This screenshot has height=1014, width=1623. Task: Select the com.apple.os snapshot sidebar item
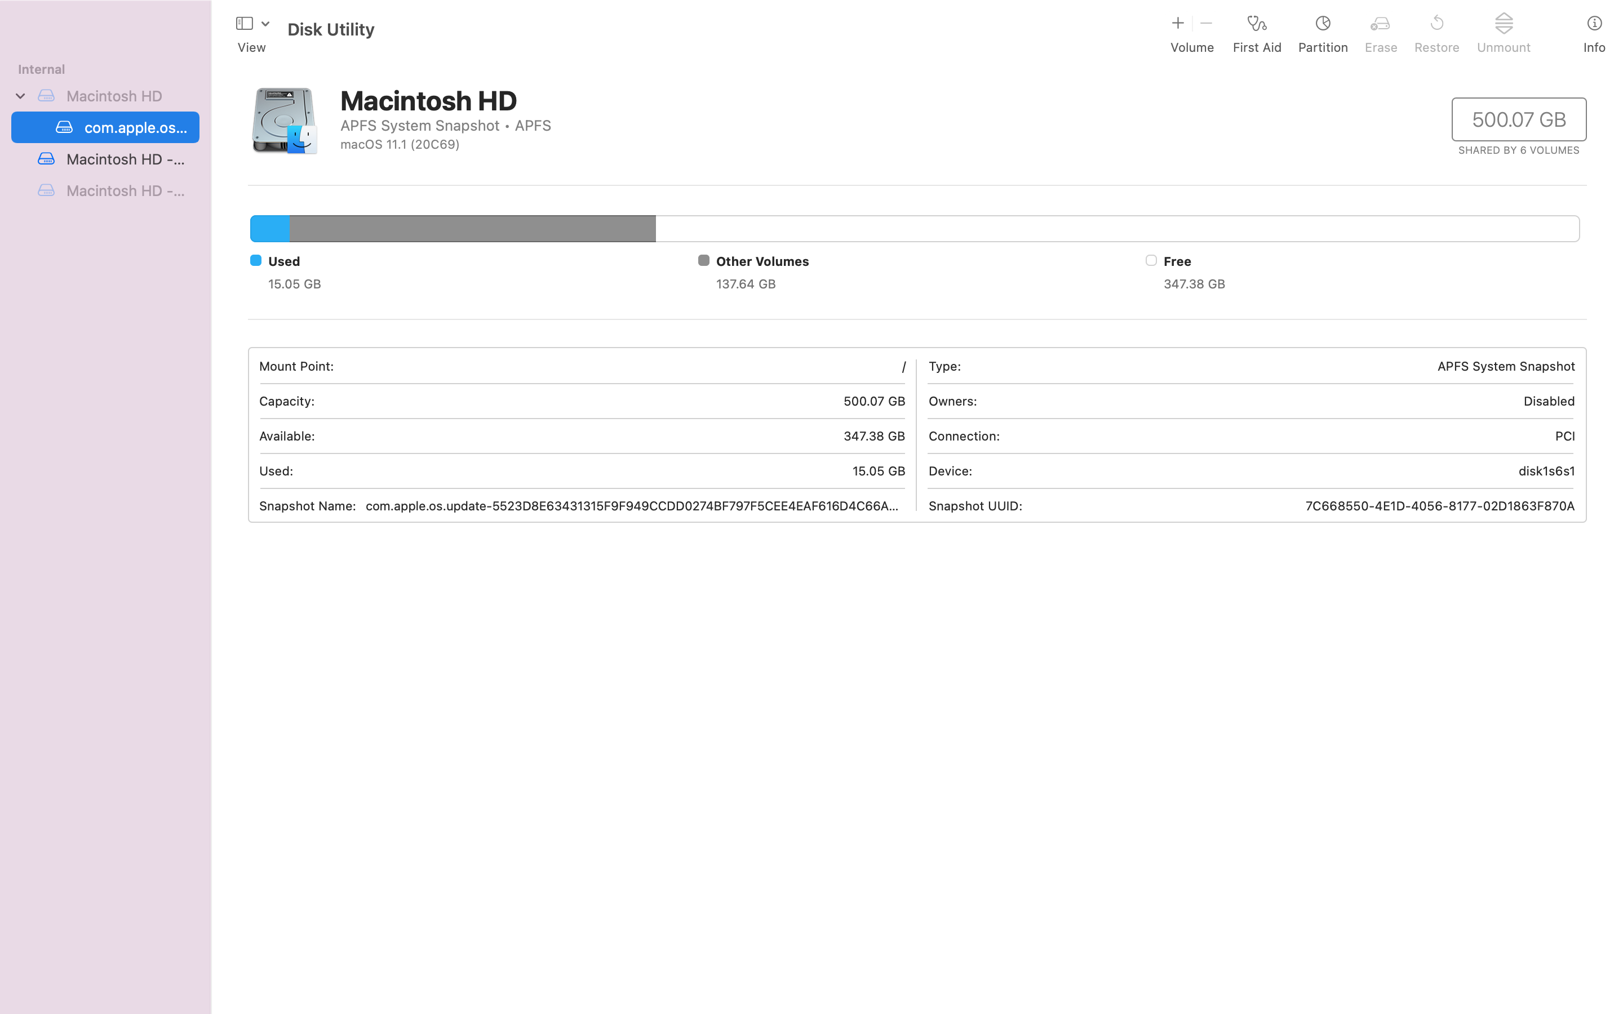pyautogui.click(x=134, y=127)
